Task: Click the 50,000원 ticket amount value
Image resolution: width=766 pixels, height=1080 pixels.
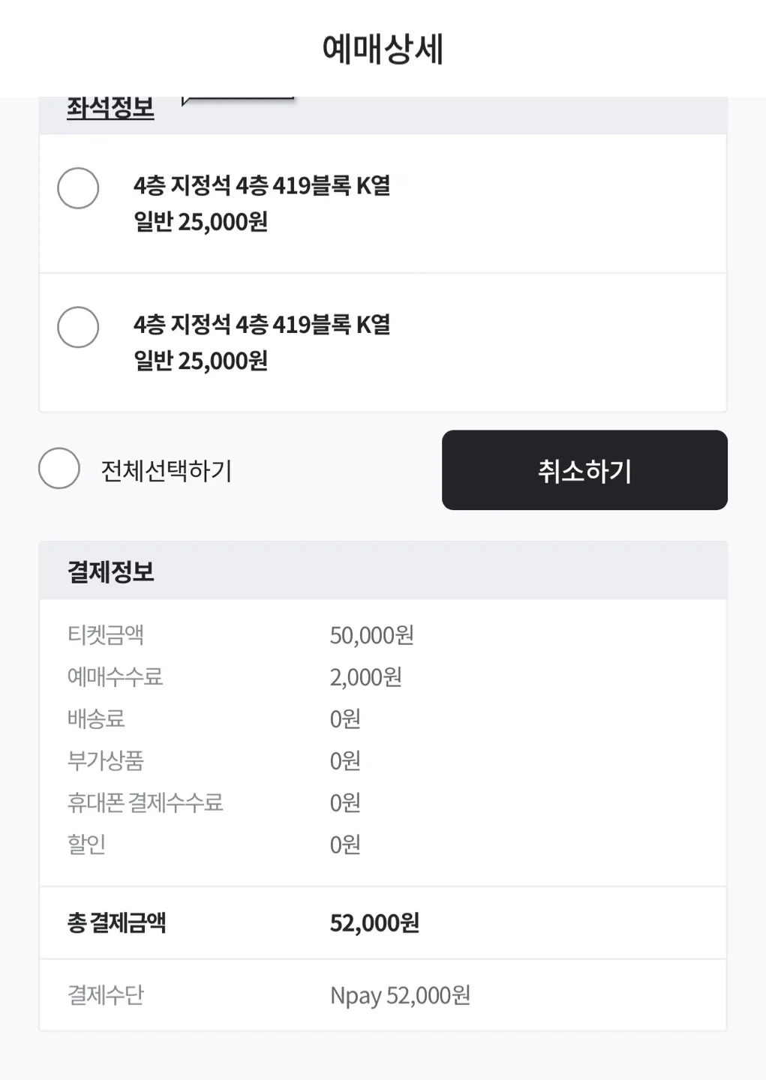Action: [x=371, y=635]
